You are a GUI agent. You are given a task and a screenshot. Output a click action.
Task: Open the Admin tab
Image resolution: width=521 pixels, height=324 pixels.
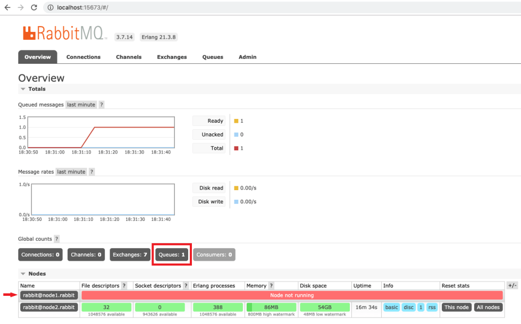(248, 57)
